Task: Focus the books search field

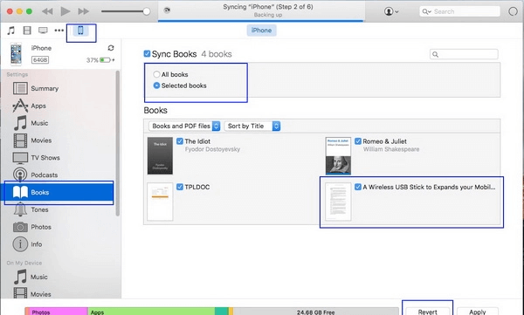Action: point(464,54)
